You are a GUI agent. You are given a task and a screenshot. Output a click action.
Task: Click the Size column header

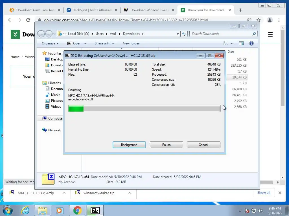(231, 51)
